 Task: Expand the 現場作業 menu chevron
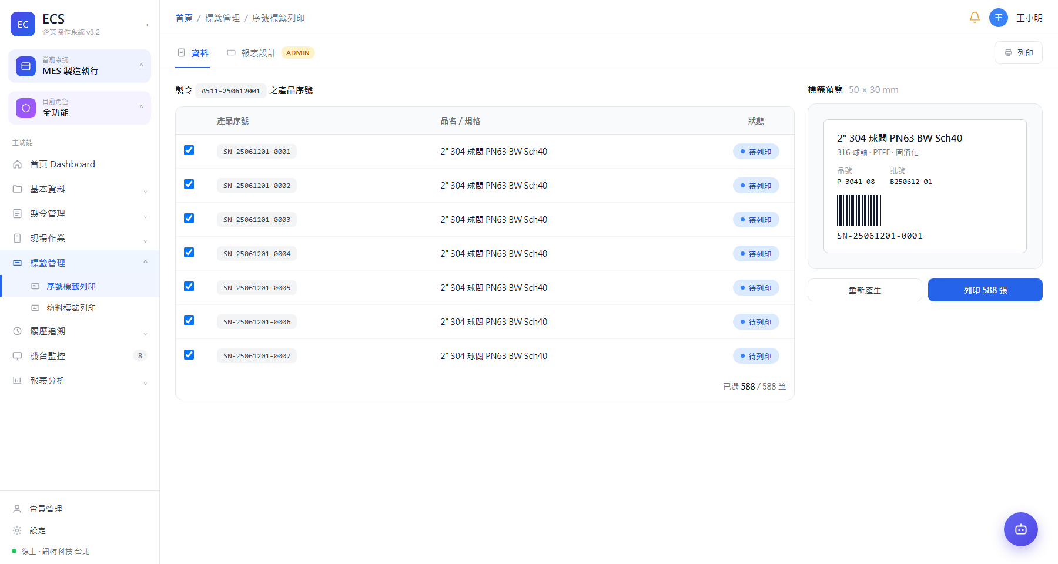(145, 241)
